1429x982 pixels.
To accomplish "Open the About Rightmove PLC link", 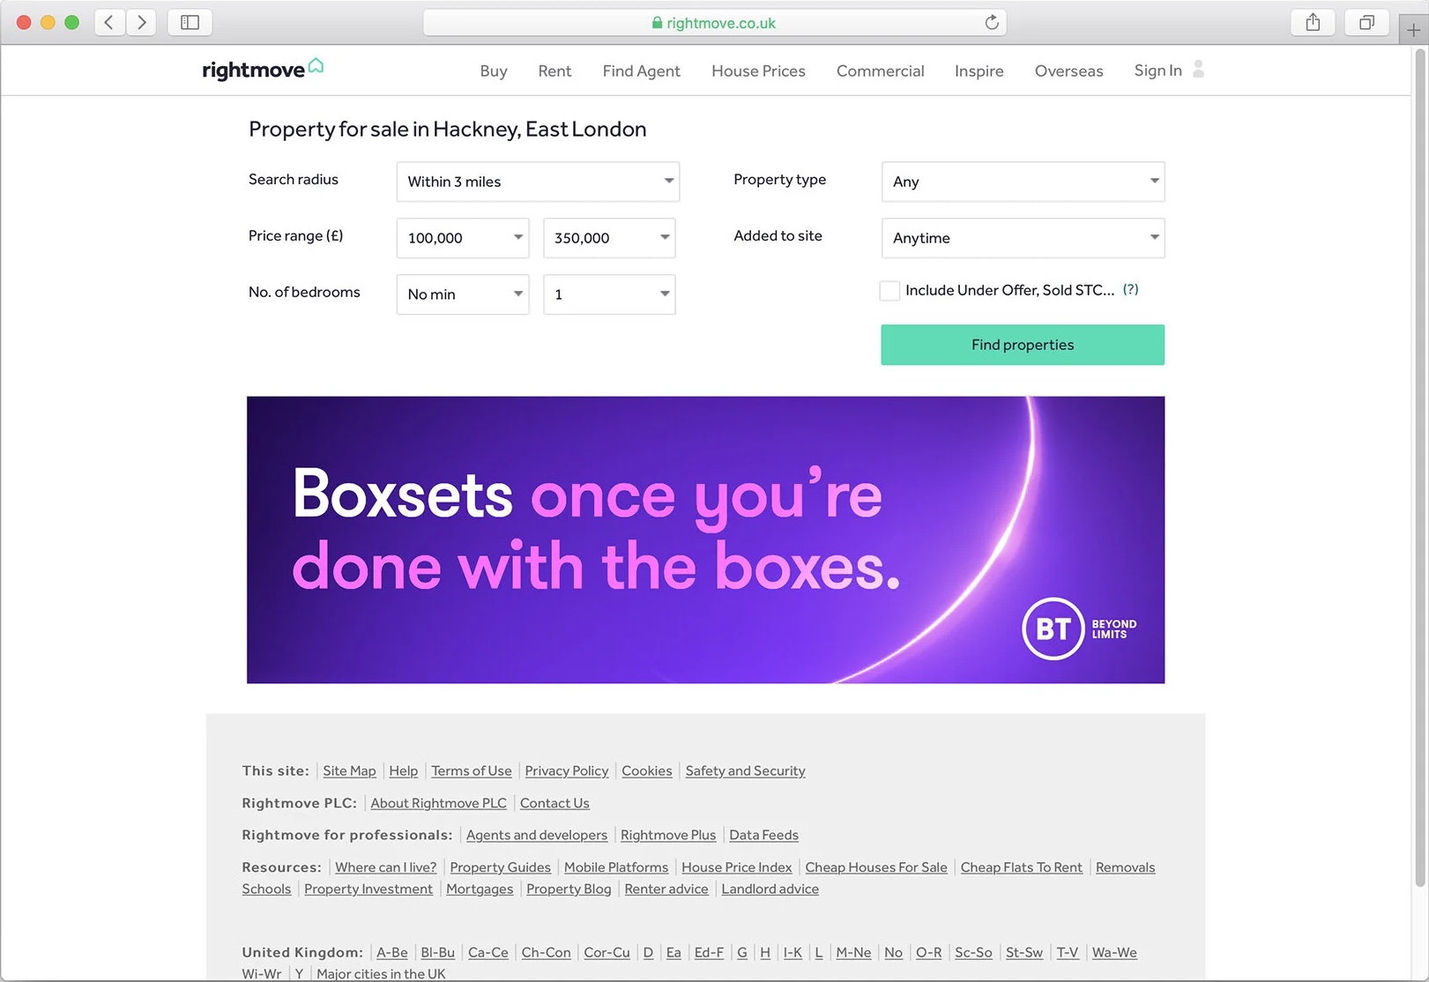I will tap(438, 803).
